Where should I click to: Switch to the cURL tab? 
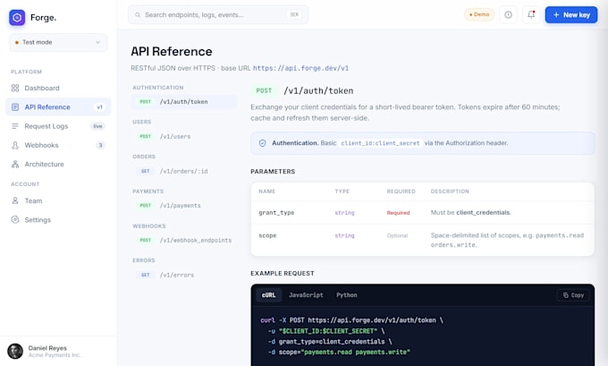point(269,295)
